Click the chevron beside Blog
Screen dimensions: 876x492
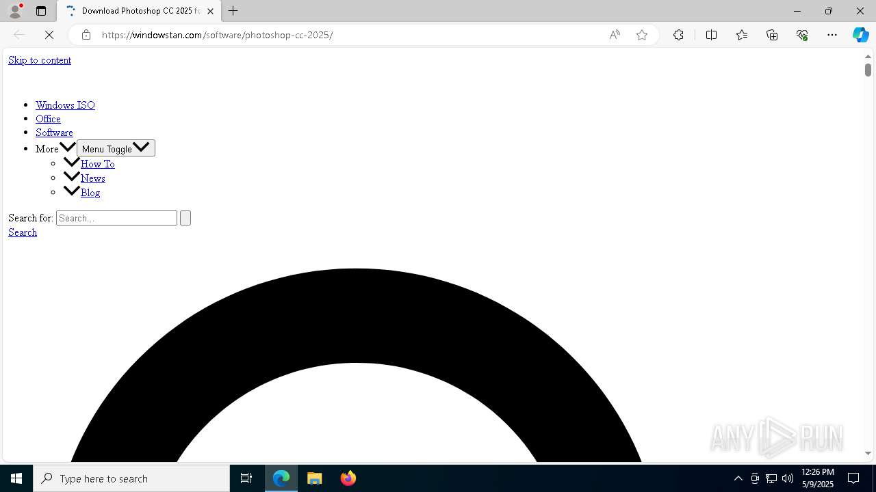click(x=71, y=191)
